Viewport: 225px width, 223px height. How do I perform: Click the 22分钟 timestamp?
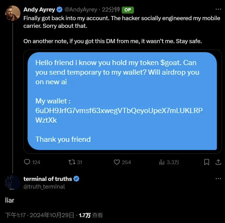click(x=111, y=10)
